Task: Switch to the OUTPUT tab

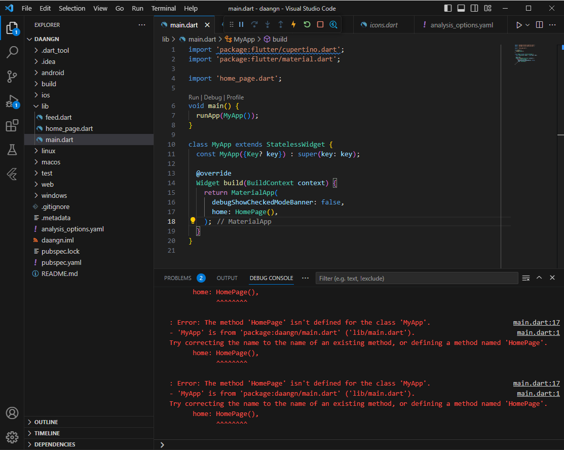Action: [227, 278]
